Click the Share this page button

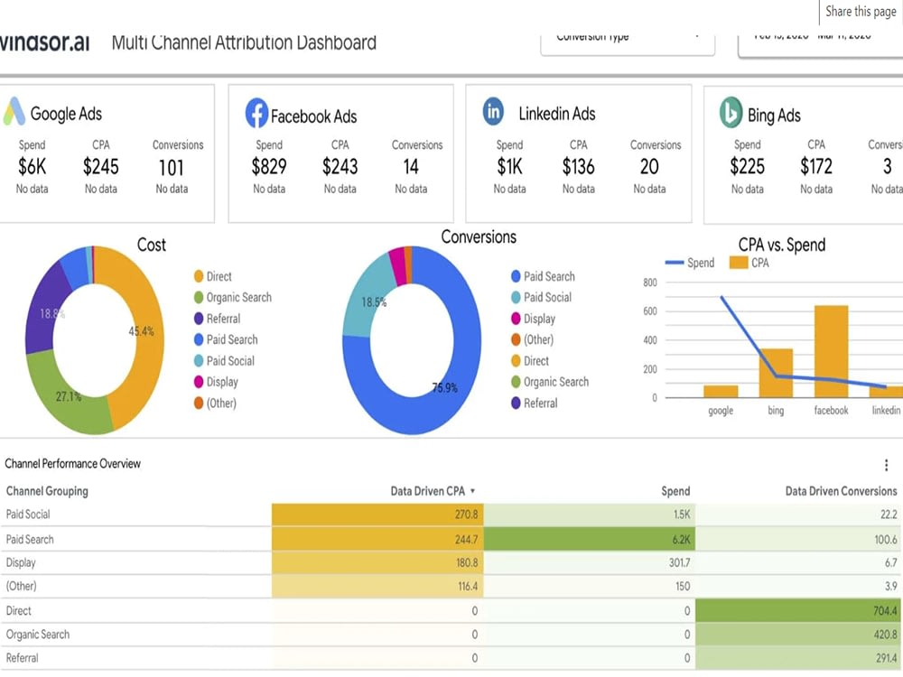click(859, 12)
